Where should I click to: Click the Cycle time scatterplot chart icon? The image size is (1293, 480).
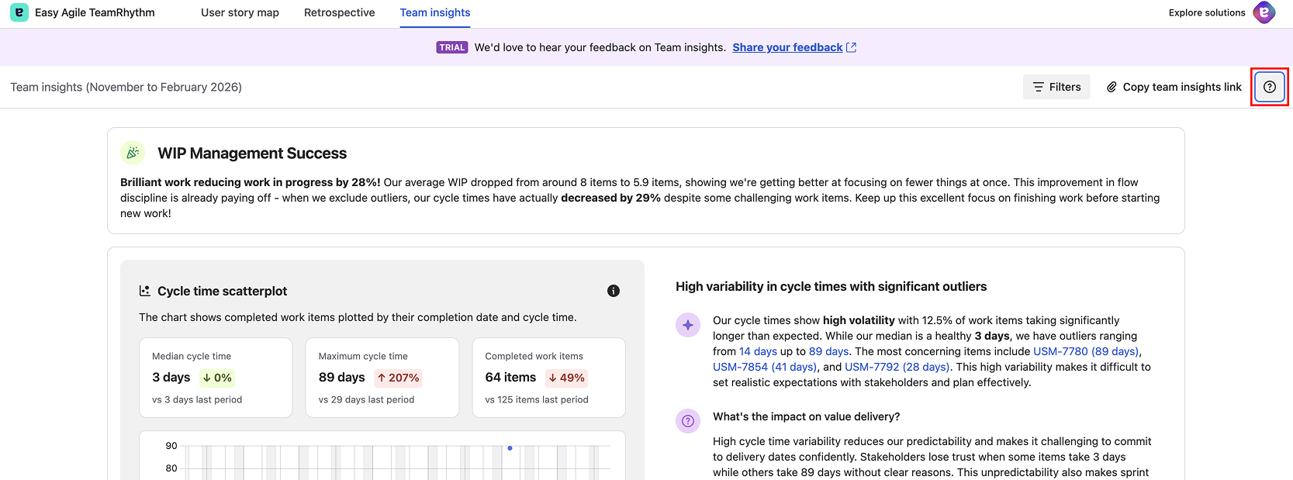[145, 291]
